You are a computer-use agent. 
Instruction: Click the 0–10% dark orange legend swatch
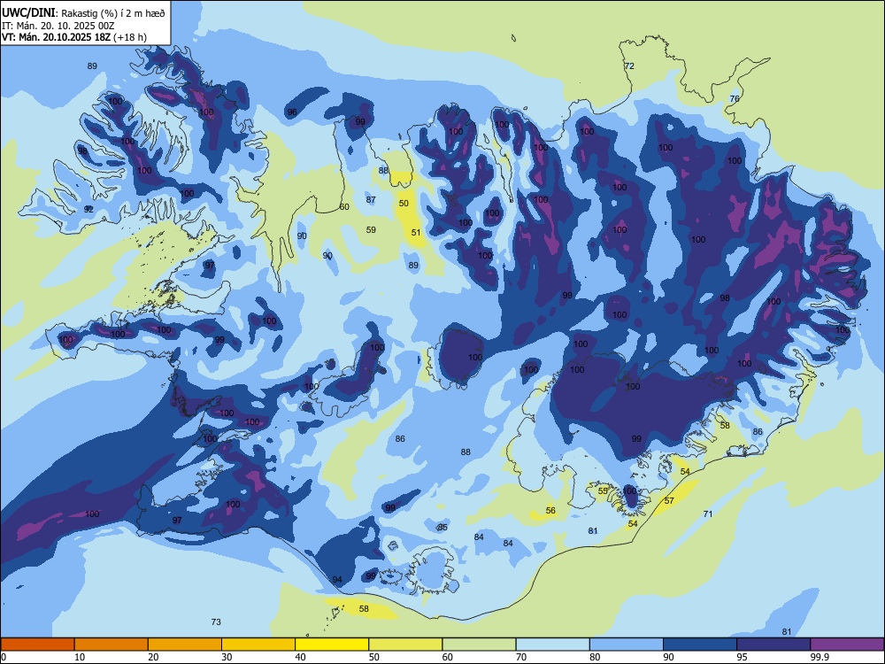coord(37,645)
